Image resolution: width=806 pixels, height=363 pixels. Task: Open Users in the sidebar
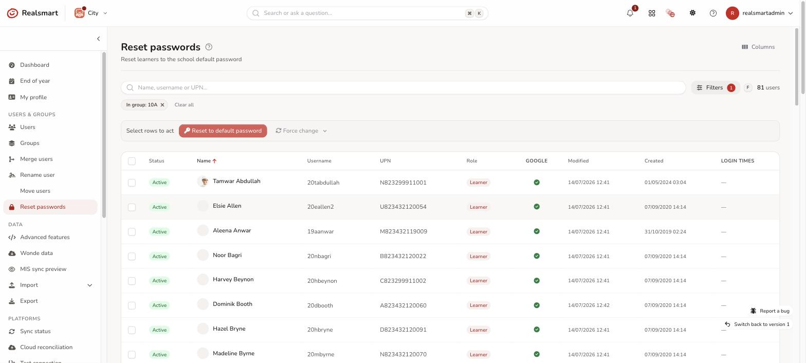[x=50, y=128]
